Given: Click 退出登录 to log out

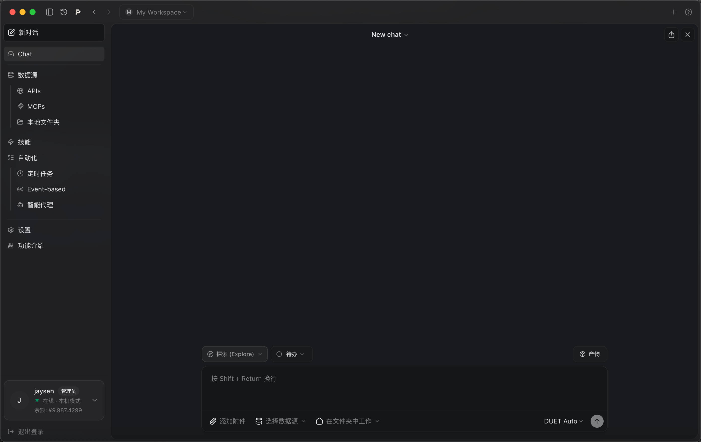Looking at the screenshot, I should [31, 432].
